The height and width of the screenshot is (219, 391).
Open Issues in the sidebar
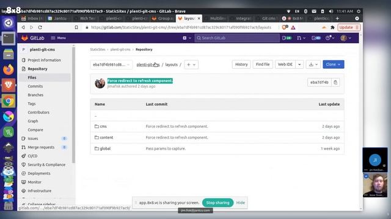pyautogui.click(x=32, y=138)
